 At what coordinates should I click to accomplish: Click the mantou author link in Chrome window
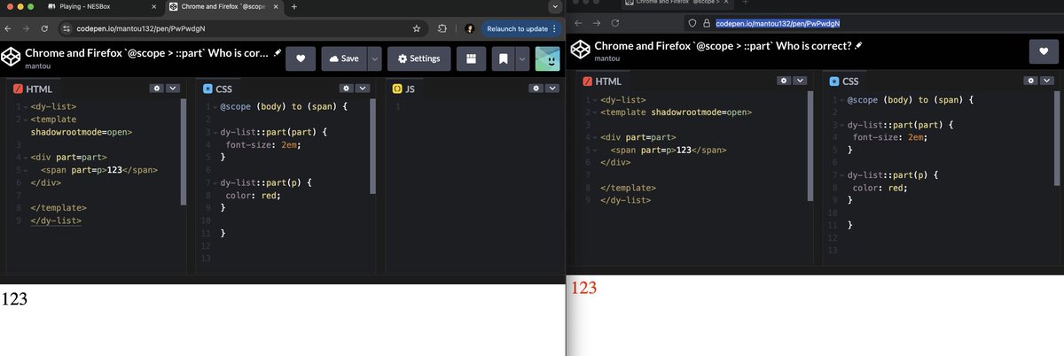[39, 66]
